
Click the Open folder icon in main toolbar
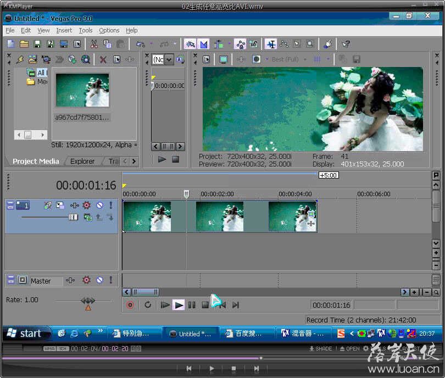[24, 44]
